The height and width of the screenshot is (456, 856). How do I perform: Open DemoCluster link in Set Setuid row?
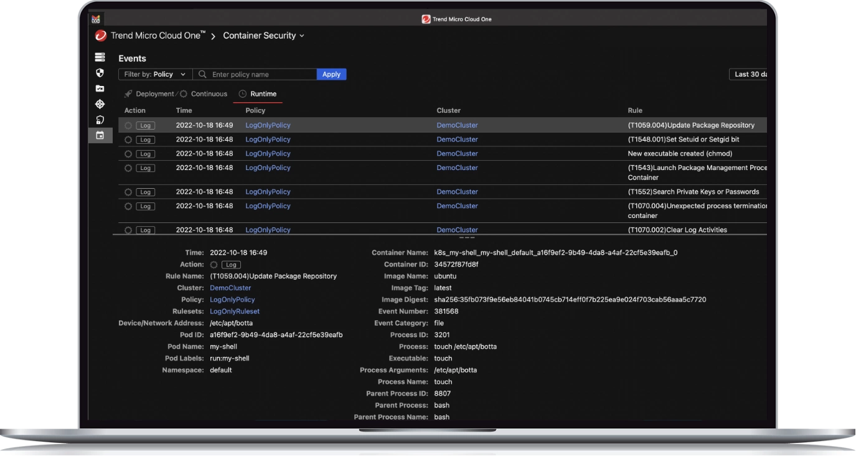coord(457,140)
